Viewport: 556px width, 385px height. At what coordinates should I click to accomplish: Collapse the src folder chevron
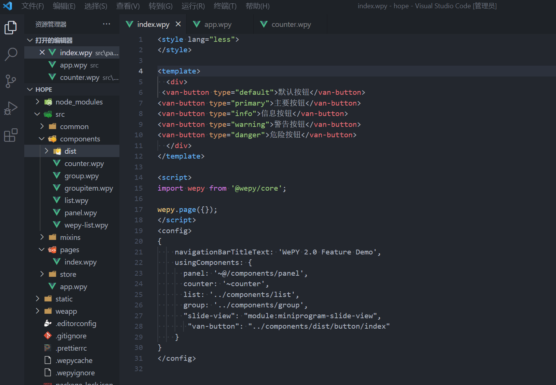tap(37, 114)
